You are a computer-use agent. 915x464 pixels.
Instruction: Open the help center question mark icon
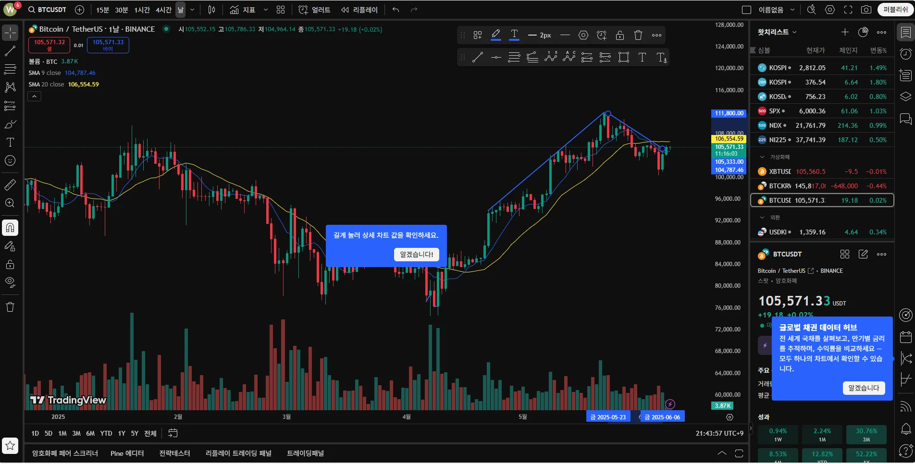point(905,451)
